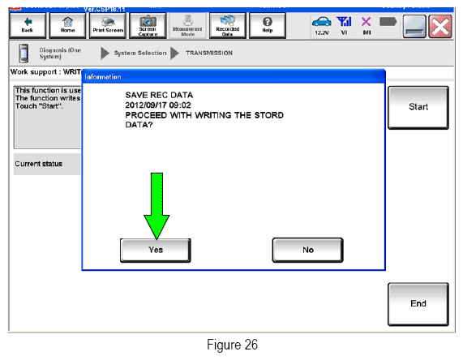Open Screen Capture camera tool
The height and width of the screenshot is (360, 463).
pos(148,26)
